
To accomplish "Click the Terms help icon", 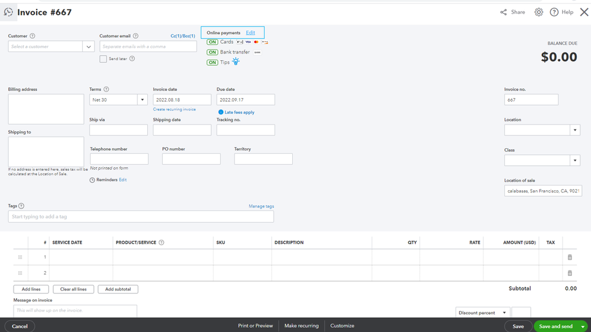I will (106, 90).
